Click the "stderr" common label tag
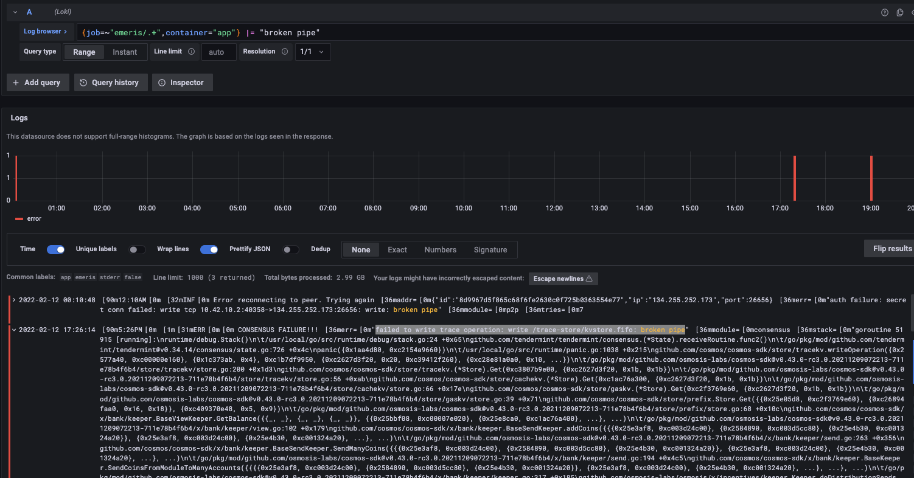914x478 pixels. point(111,277)
